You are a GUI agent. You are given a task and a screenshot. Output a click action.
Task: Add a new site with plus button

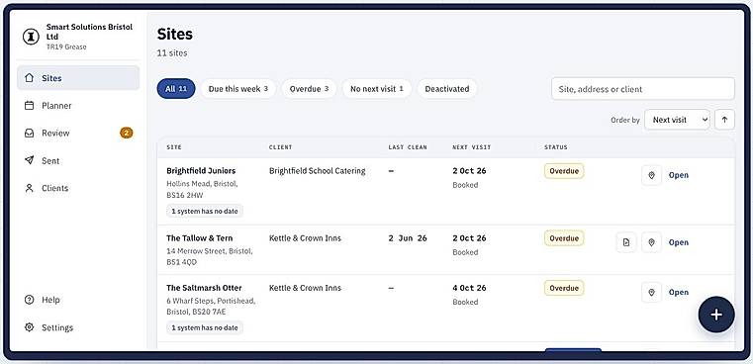click(x=716, y=315)
